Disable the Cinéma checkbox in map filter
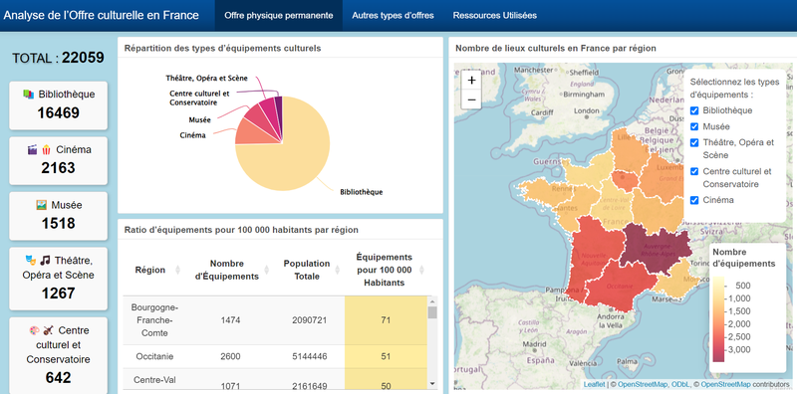Screen dimensions: 797x394 694,200
